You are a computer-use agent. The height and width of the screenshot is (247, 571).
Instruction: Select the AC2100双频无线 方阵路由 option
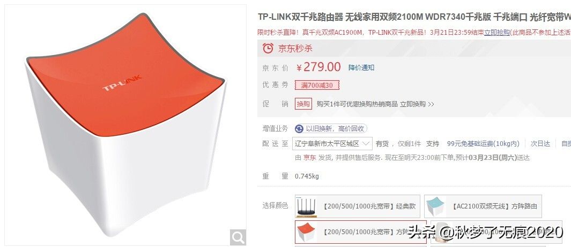483,206
